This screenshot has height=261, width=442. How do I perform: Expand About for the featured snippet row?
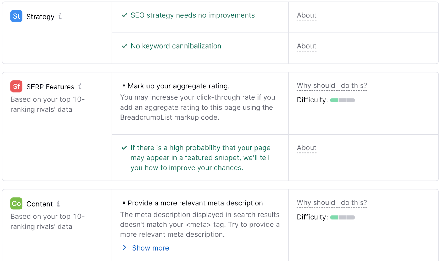[306, 148]
